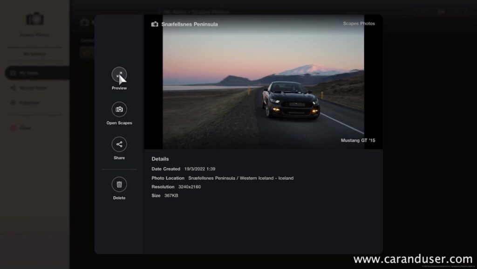The image size is (477, 269).
Task: Click the Snæfellsnes Peninsula title text
Action: coord(189,24)
